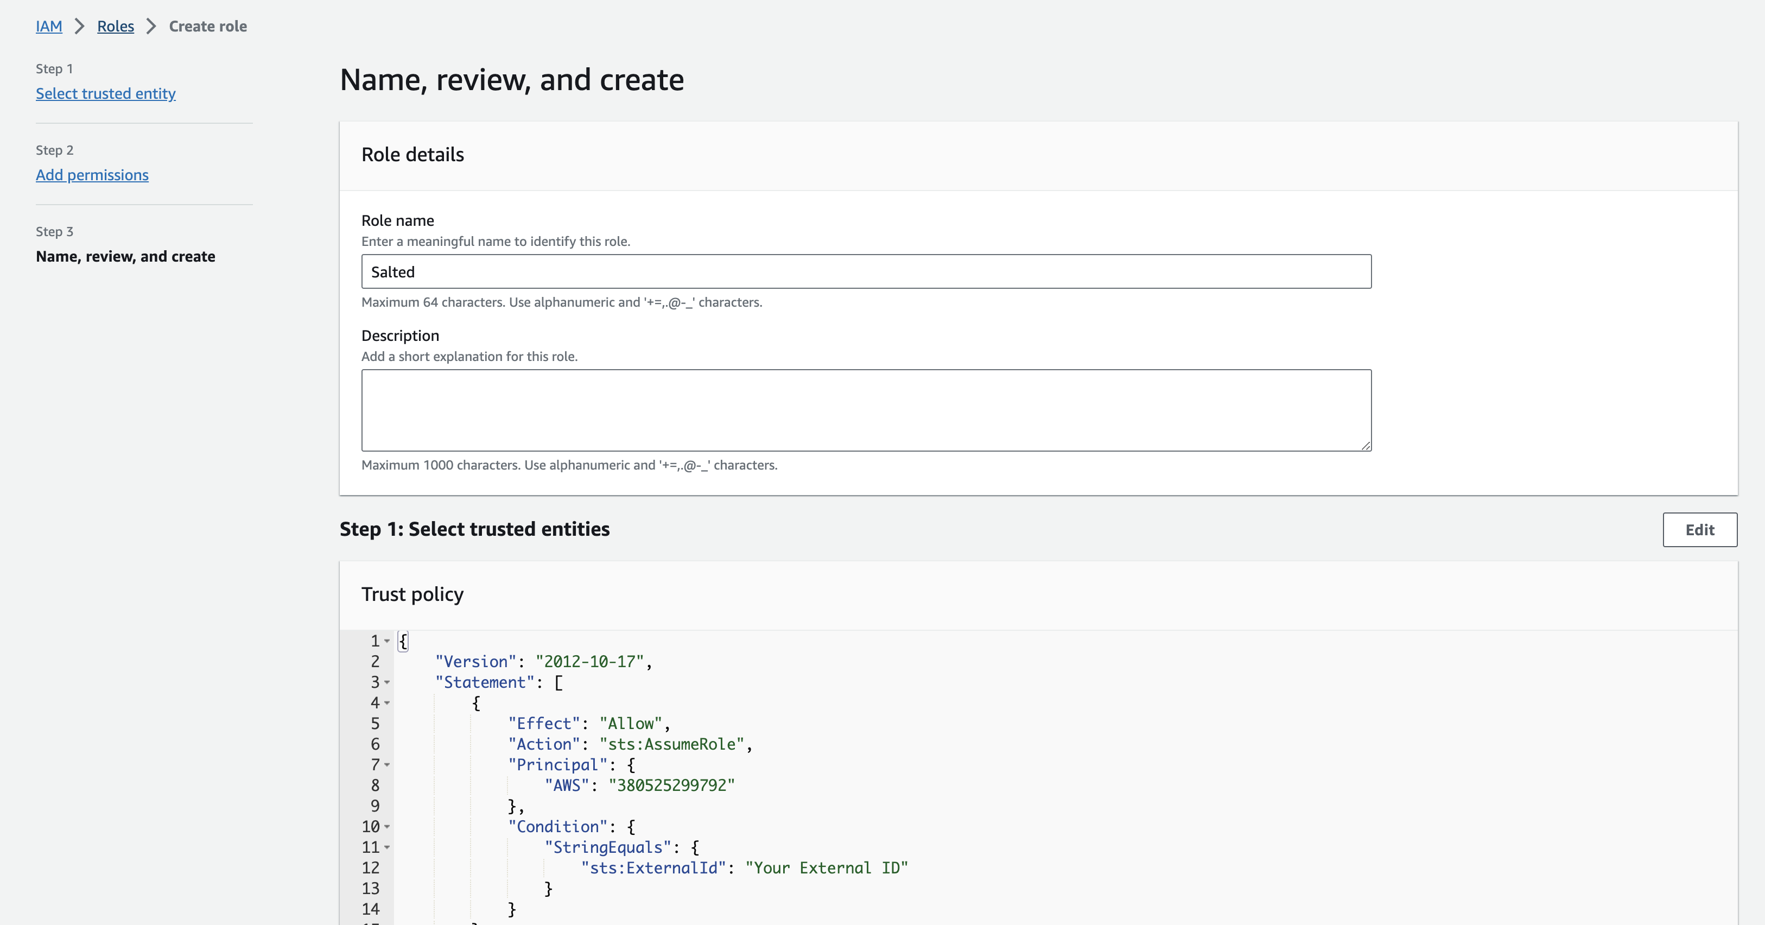Collapse the StringEquals fold on line 11
This screenshot has height=925, width=1765.
387,847
